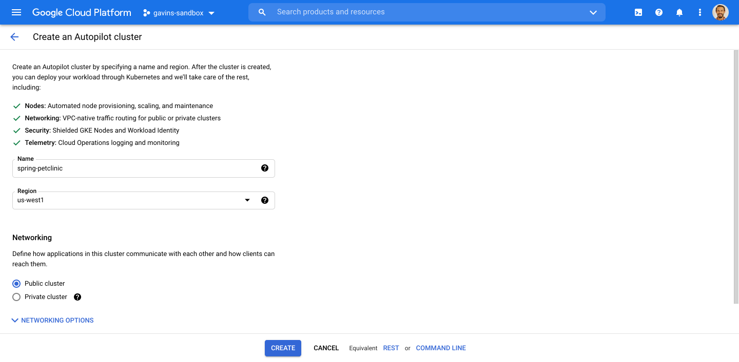Open Cloud Shell from the top toolbar
The width and height of the screenshot is (739, 362).
(x=638, y=12)
